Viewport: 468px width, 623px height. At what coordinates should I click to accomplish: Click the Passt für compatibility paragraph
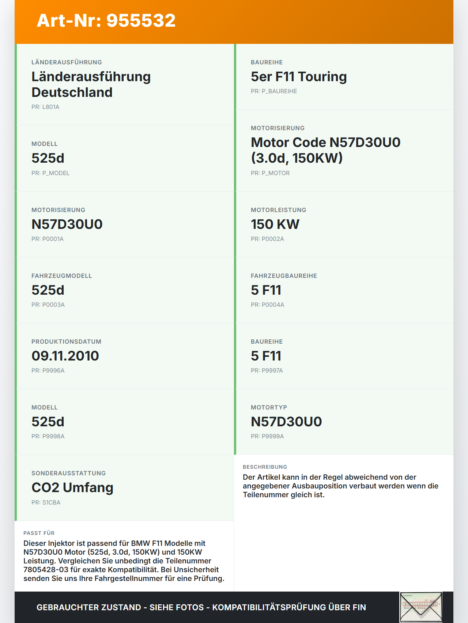pyautogui.click(x=124, y=561)
